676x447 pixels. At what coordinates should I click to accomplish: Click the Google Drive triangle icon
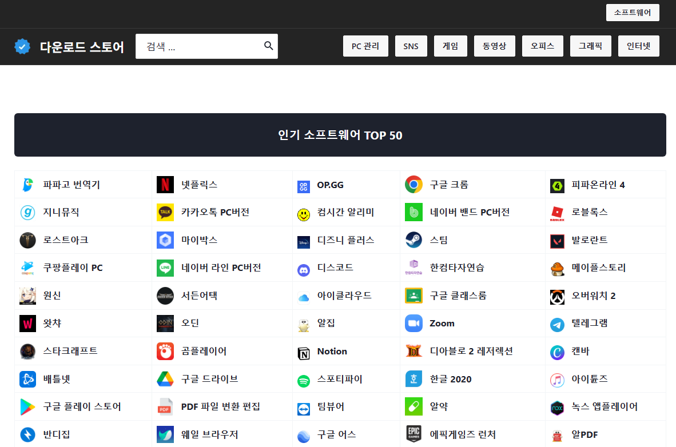coord(165,379)
